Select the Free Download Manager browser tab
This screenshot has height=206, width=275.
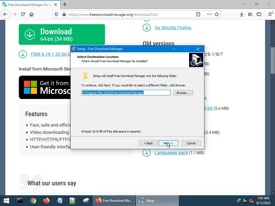(30, 5)
